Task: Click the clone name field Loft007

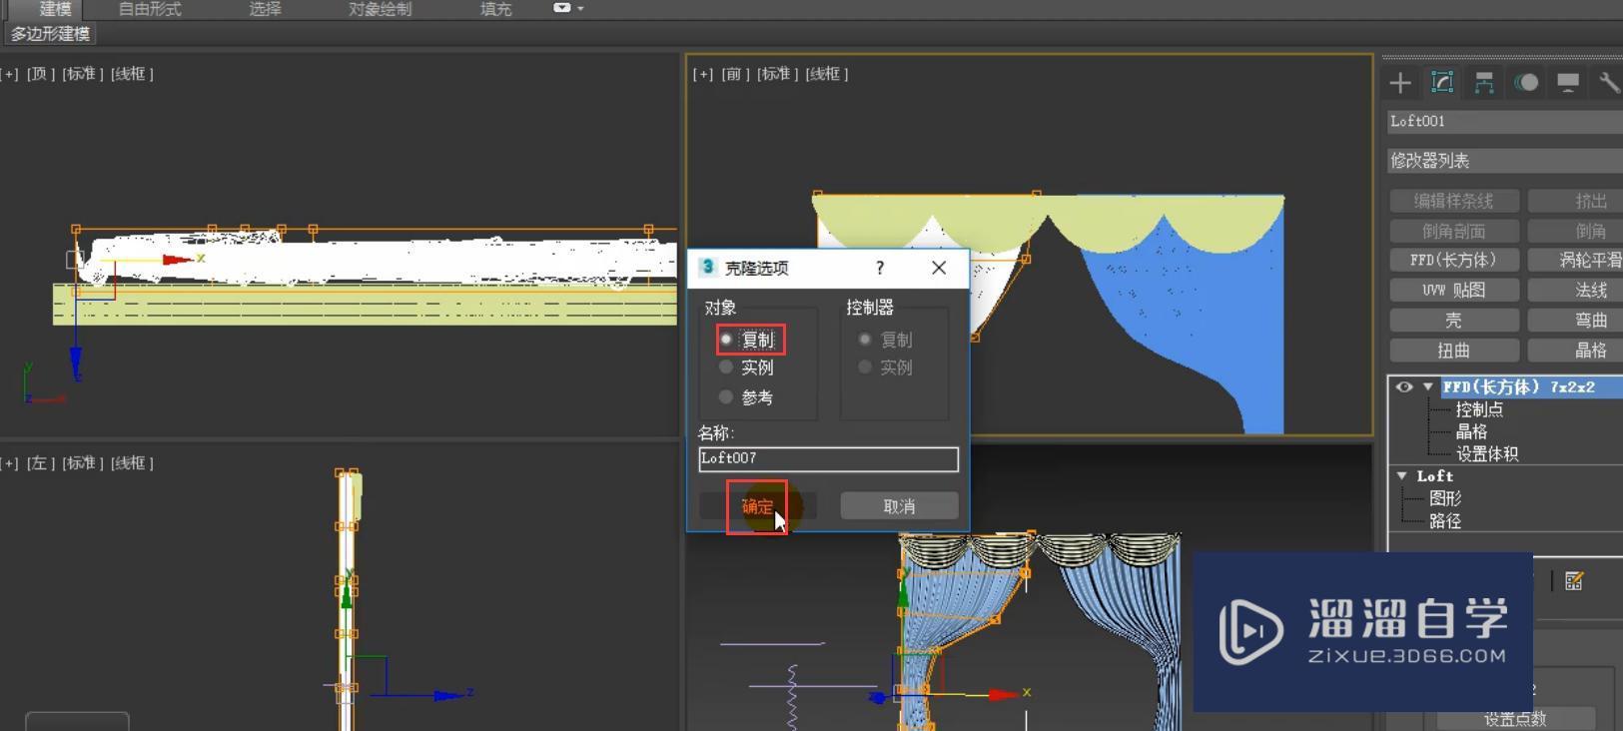Action: (x=828, y=458)
